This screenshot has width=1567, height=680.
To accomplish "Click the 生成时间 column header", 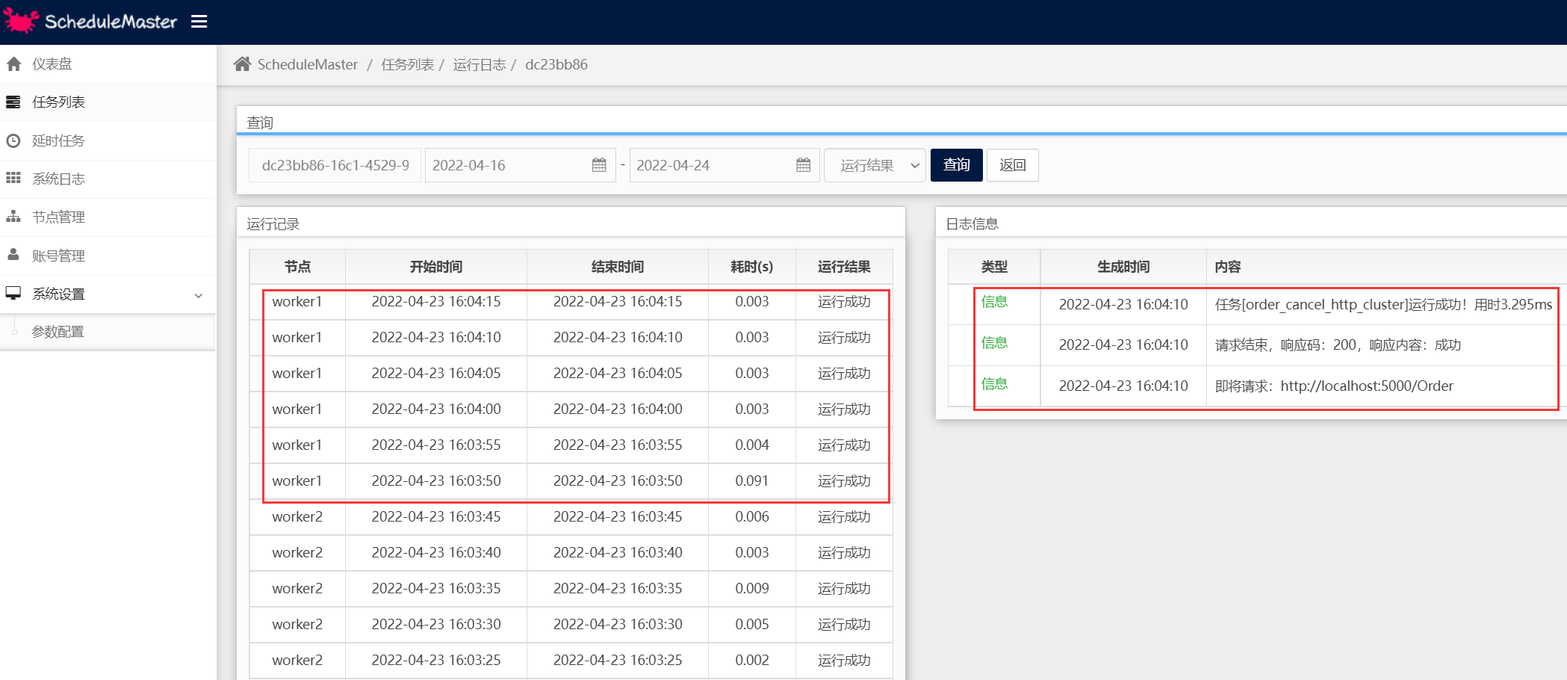I will 1123,267.
